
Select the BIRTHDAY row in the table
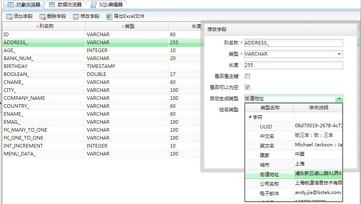click(x=16, y=66)
